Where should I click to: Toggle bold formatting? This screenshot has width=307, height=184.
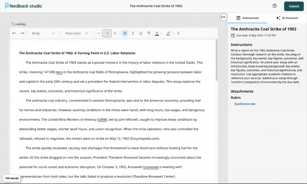(x=125, y=33)
